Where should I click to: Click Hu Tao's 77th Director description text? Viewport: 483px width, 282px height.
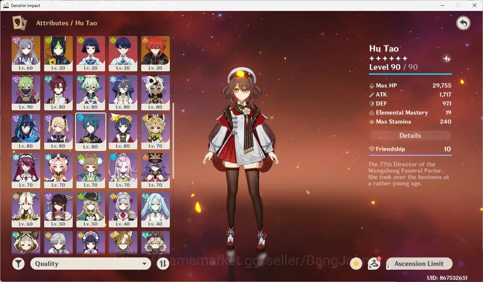[409, 174]
